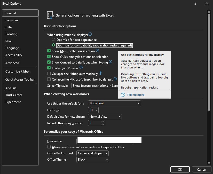Open the Office Theme dropdown

click(93, 160)
